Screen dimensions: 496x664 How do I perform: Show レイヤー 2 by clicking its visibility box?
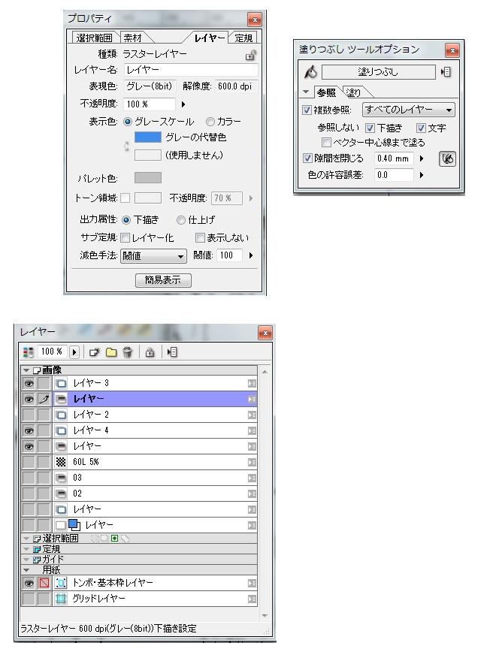29,415
